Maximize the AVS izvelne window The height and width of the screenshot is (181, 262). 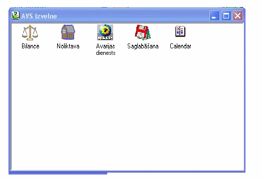coord(226,16)
